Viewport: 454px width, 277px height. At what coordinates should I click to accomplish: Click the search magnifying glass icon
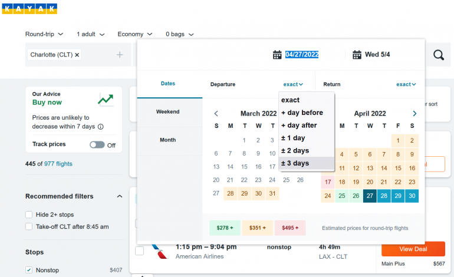[x=438, y=55]
